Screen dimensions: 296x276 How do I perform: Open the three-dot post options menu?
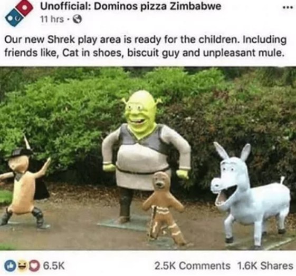[x=288, y=7]
